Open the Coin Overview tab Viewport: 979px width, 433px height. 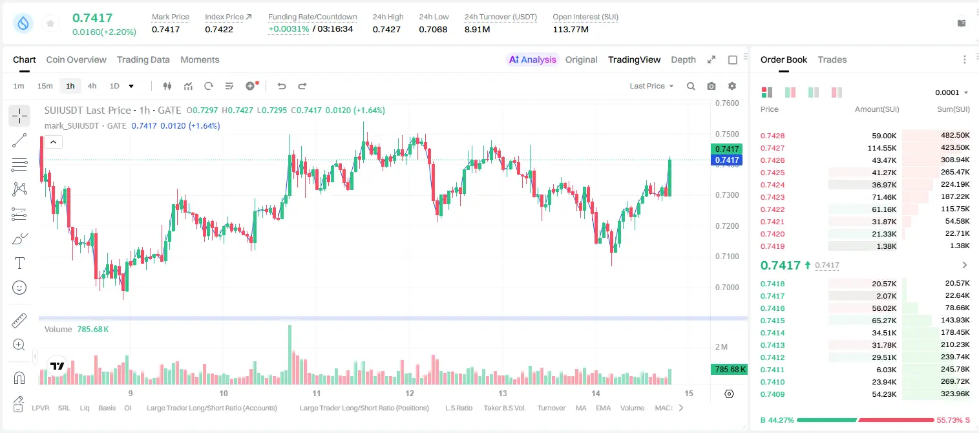click(x=76, y=59)
